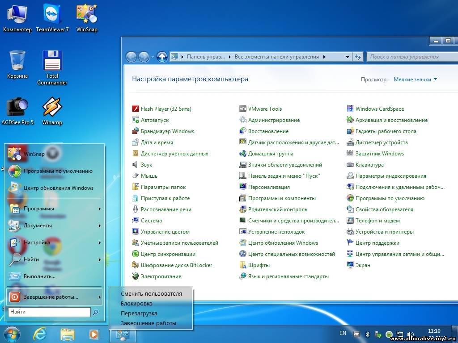
Task: Open the Электропитание power icon
Action: pyautogui.click(x=135, y=276)
